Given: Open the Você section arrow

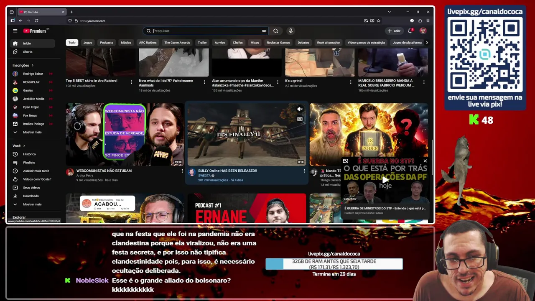Looking at the screenshot, I should tap(24, 146).
